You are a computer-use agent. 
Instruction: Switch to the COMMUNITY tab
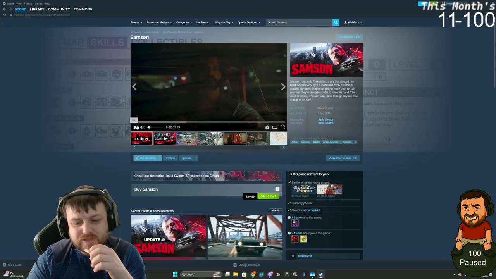coord(59,9)
